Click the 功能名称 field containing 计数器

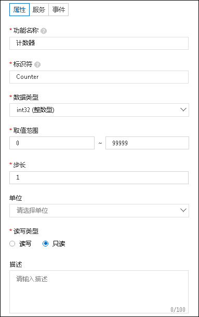[99, 43]
